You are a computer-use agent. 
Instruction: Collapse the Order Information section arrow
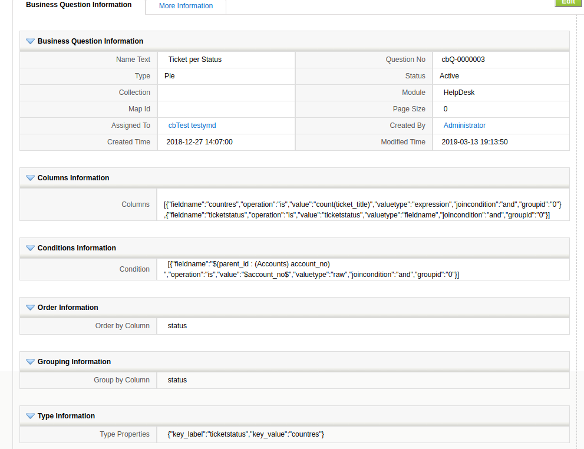tap(30, 308)
